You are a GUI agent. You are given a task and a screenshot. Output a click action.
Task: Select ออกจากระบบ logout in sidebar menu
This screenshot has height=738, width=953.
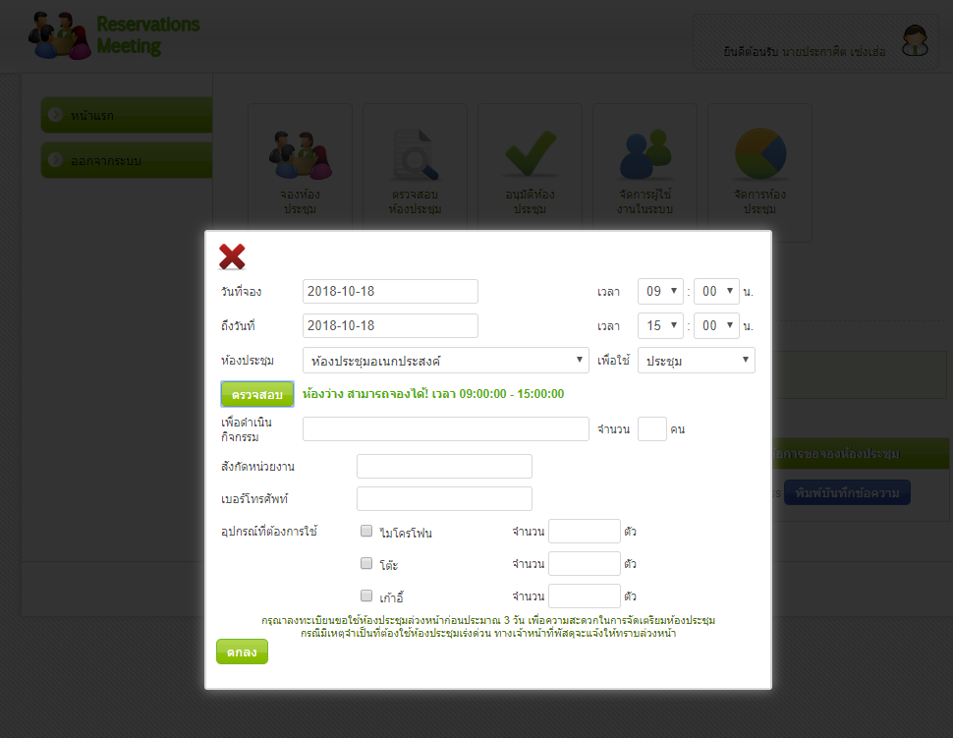[x=127, y=160]
